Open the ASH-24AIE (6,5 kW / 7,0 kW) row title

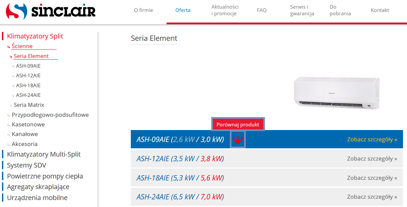180,197
